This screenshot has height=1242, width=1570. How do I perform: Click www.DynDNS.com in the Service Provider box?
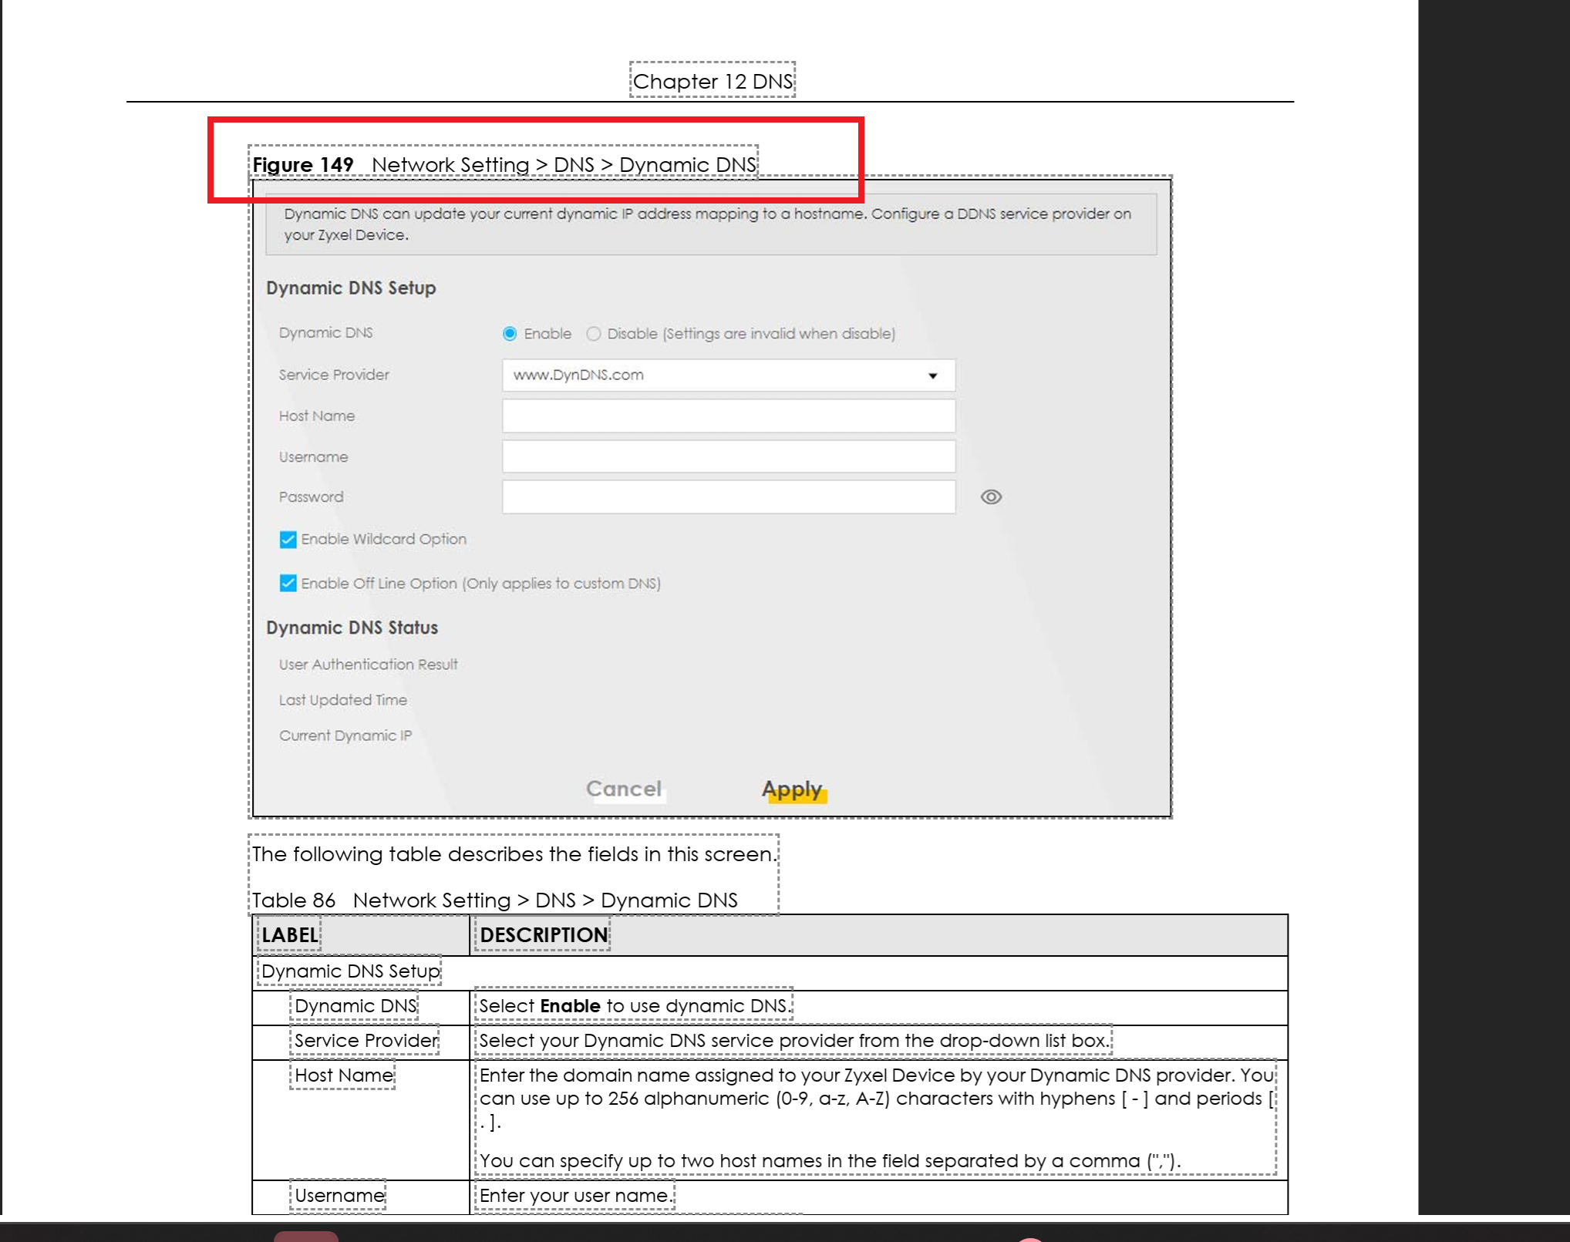coord(578,375)
